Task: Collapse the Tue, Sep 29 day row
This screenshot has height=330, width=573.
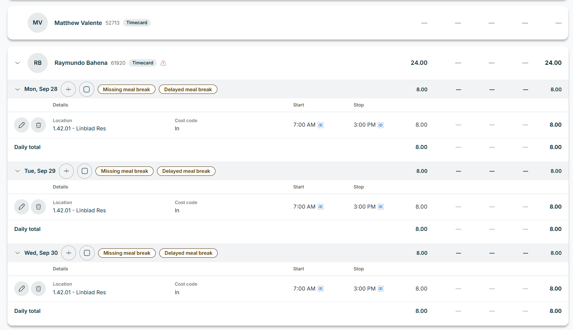Action: (18, 171)
